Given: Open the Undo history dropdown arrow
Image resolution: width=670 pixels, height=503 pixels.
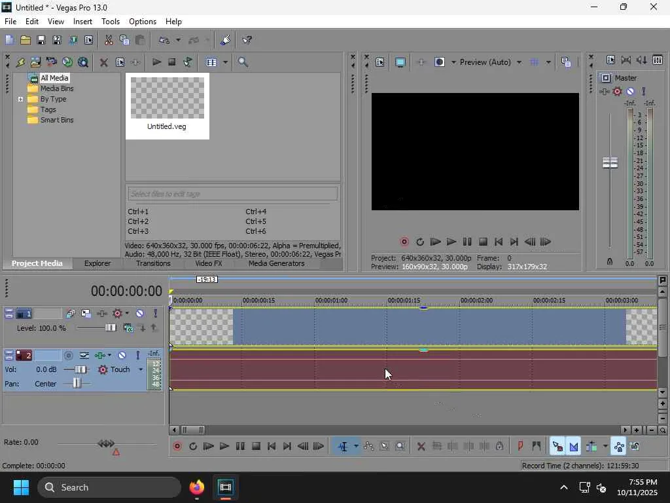Looking at the screenshot, I should click(178, 40).
